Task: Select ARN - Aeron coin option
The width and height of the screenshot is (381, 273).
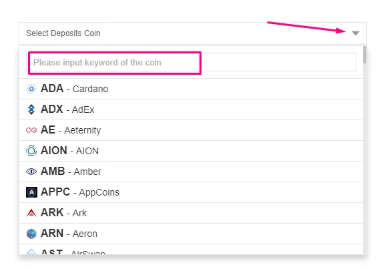Action: coord(191,234)
